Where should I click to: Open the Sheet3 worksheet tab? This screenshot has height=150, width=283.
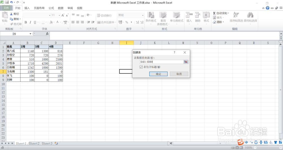coord(47,143)
